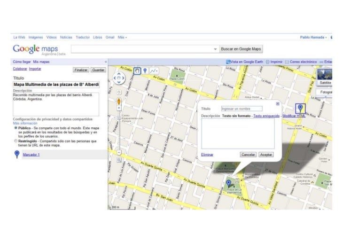Image resolution: width=342 pixels, height=242 pixels.
Task: Open Traductor from the top bar
Action: (x=83, y=37)
